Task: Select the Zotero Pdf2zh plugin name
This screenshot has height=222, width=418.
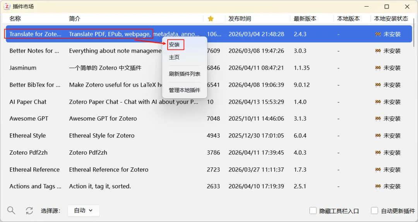Action: [28, 153]
